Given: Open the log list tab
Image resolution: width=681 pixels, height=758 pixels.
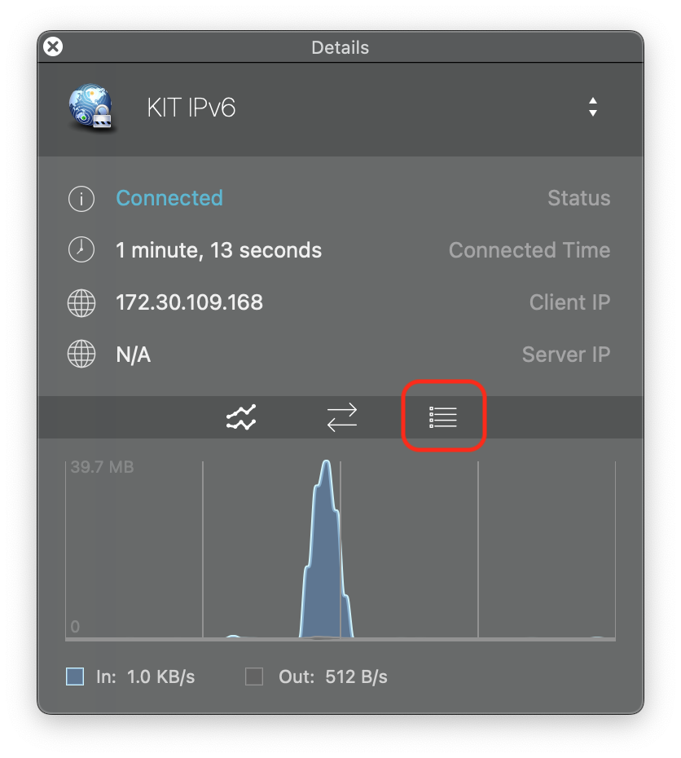Looking at the screenshot, I should [x=443, y=417].
